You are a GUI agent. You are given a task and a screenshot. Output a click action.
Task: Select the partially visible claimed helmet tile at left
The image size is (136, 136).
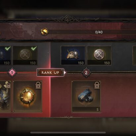pos(5,56)
